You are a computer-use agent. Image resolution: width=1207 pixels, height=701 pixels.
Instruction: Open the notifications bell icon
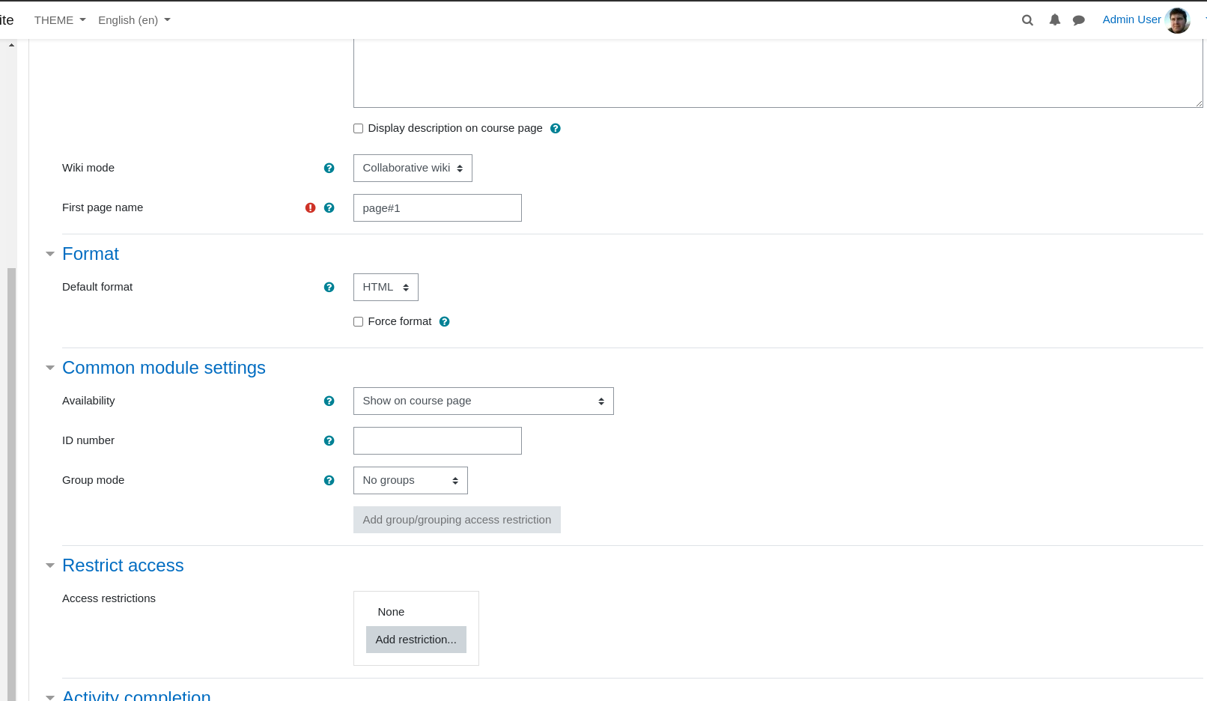pyautogui.click(x=1054, y=20)
